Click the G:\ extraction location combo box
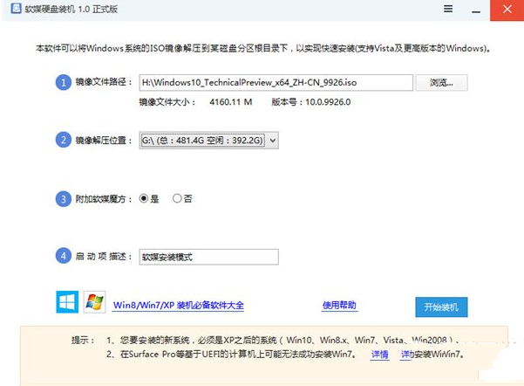Image resolution: width=524 pixels, height=386 pixels. click(209, 141)
